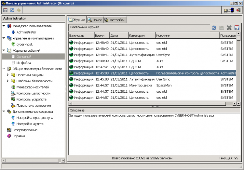
Task: Click the network connection icon in toolbar
Action: tap(229, 10)
